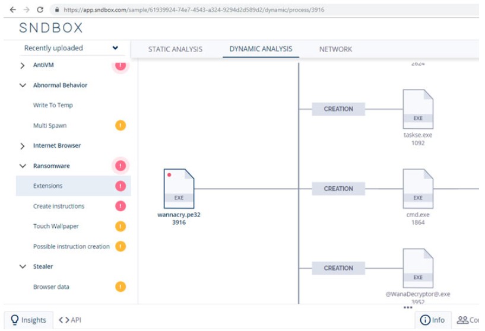Select the Abnormal Behavior label
485x331 pixels.
60,85
